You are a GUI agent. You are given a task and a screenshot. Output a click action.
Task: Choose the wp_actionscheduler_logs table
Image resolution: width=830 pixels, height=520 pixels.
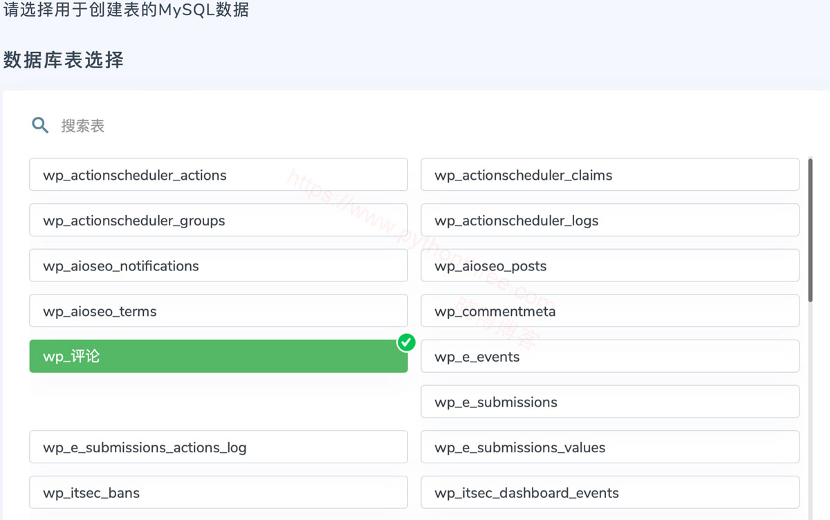coord(609,221)
